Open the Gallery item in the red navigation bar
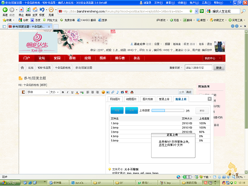This screenshot has width=248, height=186. [x=103, y=58]
